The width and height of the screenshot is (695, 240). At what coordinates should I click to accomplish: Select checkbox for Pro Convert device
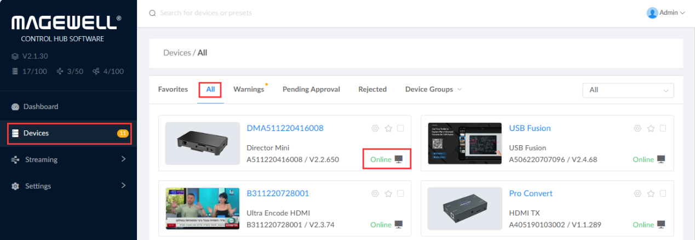point(663,193)
